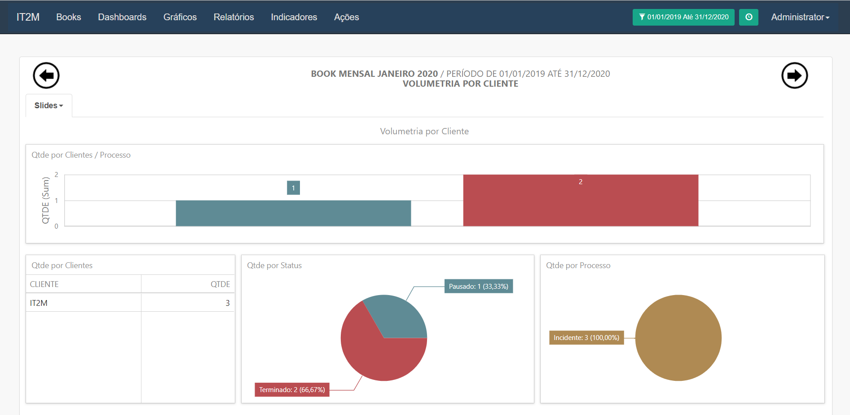Click the green clock icon button
This screenshot has height=415, width=850.
pyautogui.click(x=749, y=17)
